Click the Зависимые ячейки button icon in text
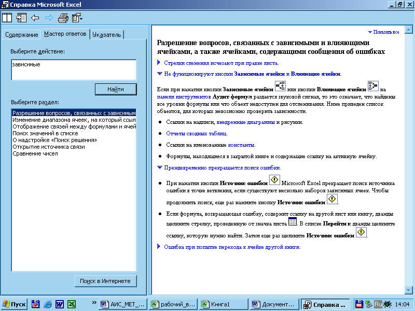The image size is (415, 311). click(x=280, y=86)
